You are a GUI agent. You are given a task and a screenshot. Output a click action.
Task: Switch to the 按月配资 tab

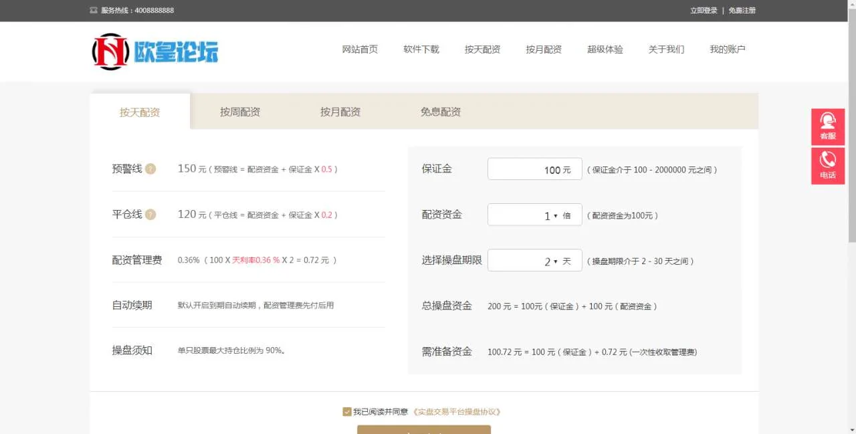[x=340, y=112]
